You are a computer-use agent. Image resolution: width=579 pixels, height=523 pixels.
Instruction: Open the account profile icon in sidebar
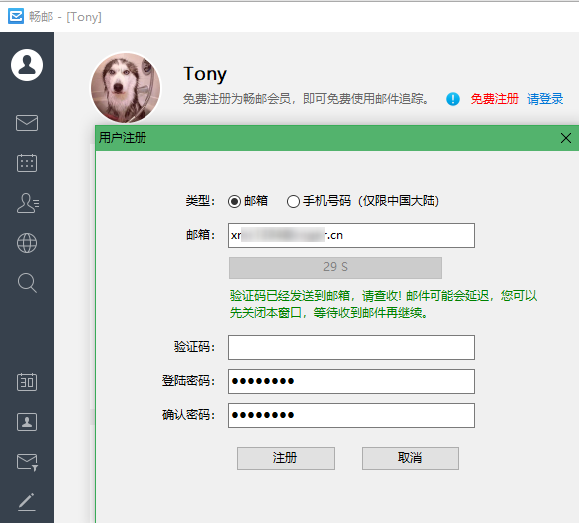(27, 65)
